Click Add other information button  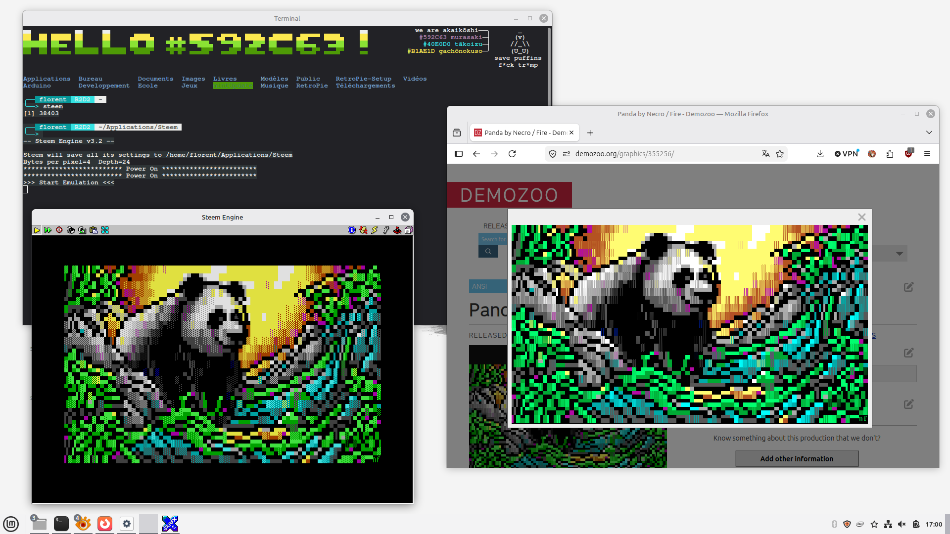click(797, 458)
